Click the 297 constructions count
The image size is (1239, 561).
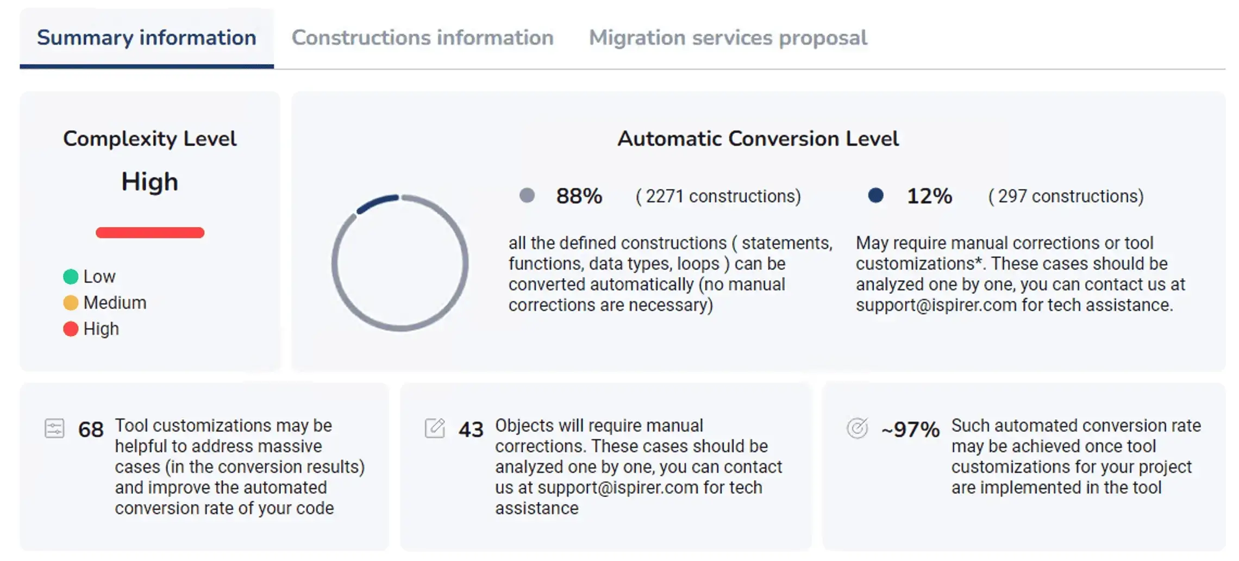click(1066, 196)
